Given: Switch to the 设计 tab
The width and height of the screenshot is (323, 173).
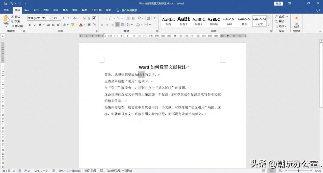Looking at the screenshot, I should pyautogui.click(x=36, y=10).
